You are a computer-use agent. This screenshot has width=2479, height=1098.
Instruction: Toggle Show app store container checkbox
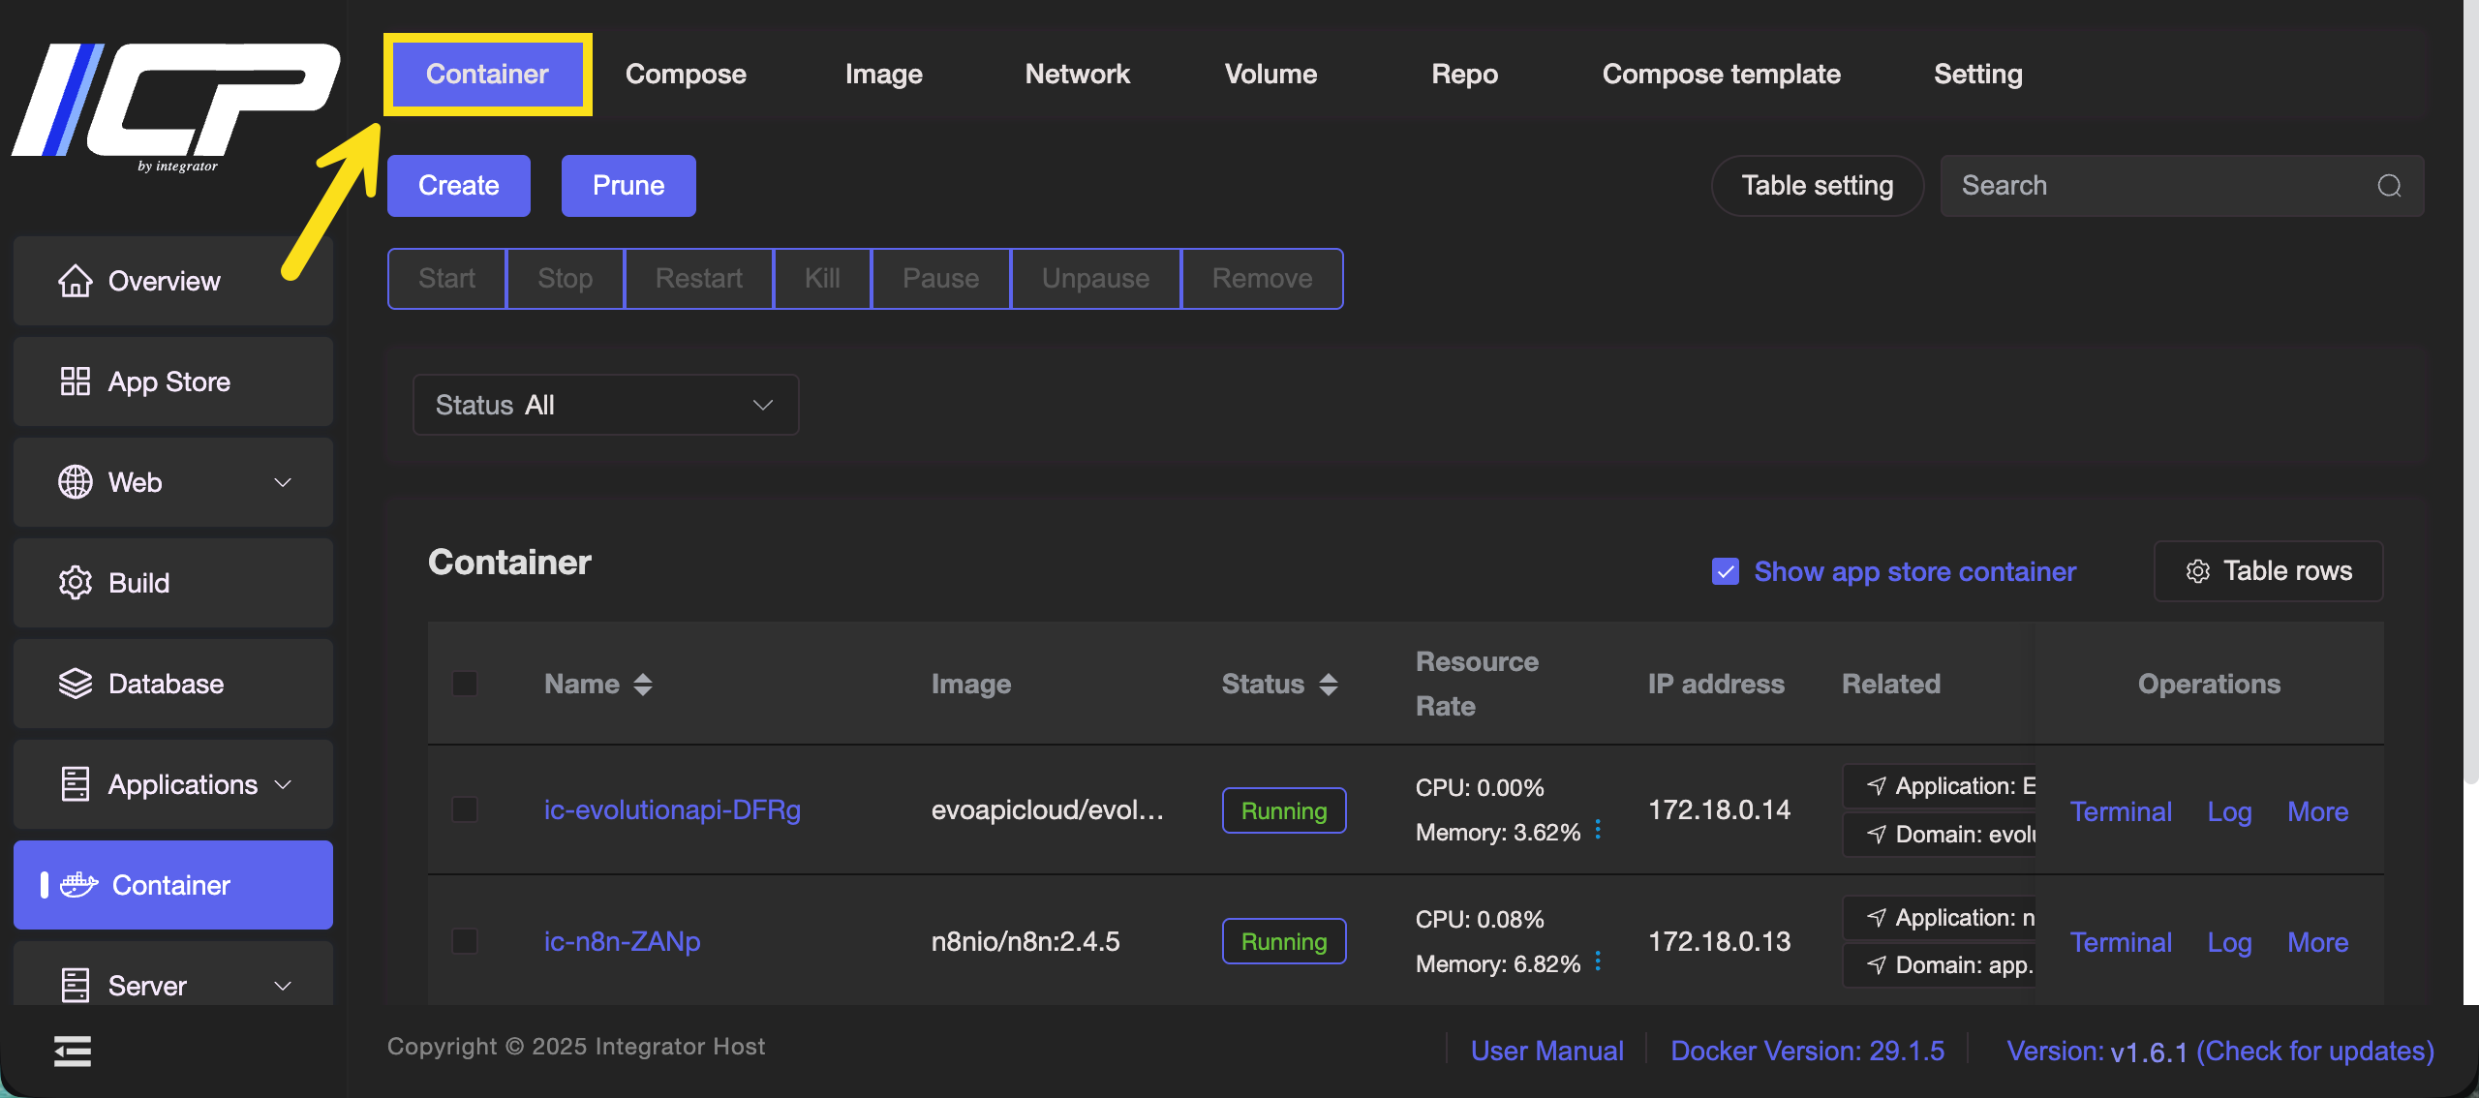1725,571
